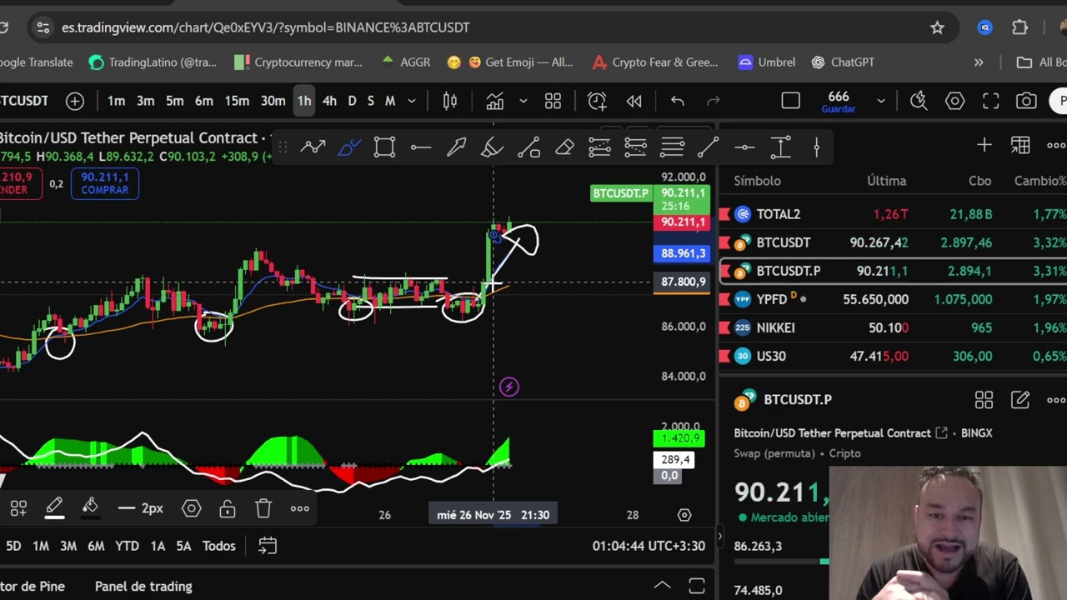
Task: Select the active 1h timeframe
Action: [x=304, y=101]
